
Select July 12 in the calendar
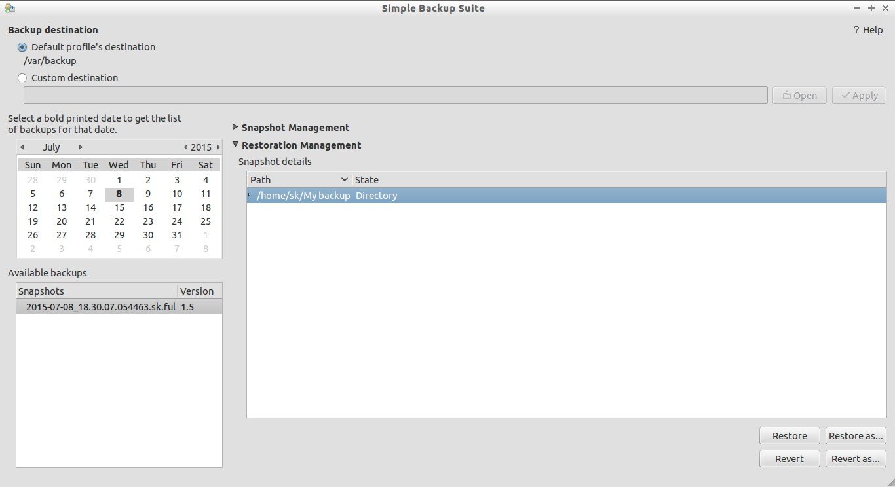(x=33, y=207)
